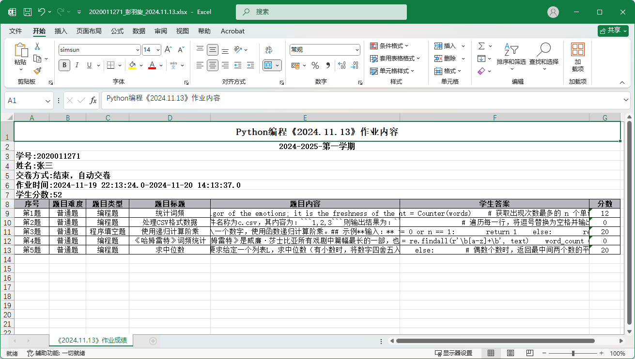Click the Percent Style icon
This screenshot has width=635, height=359.
click(315, 65)
